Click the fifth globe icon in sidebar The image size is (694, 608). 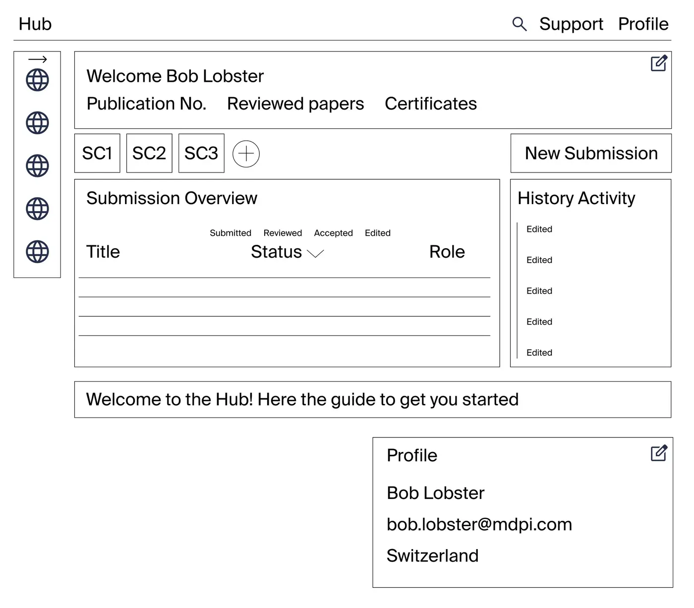(x=37, y=251)
